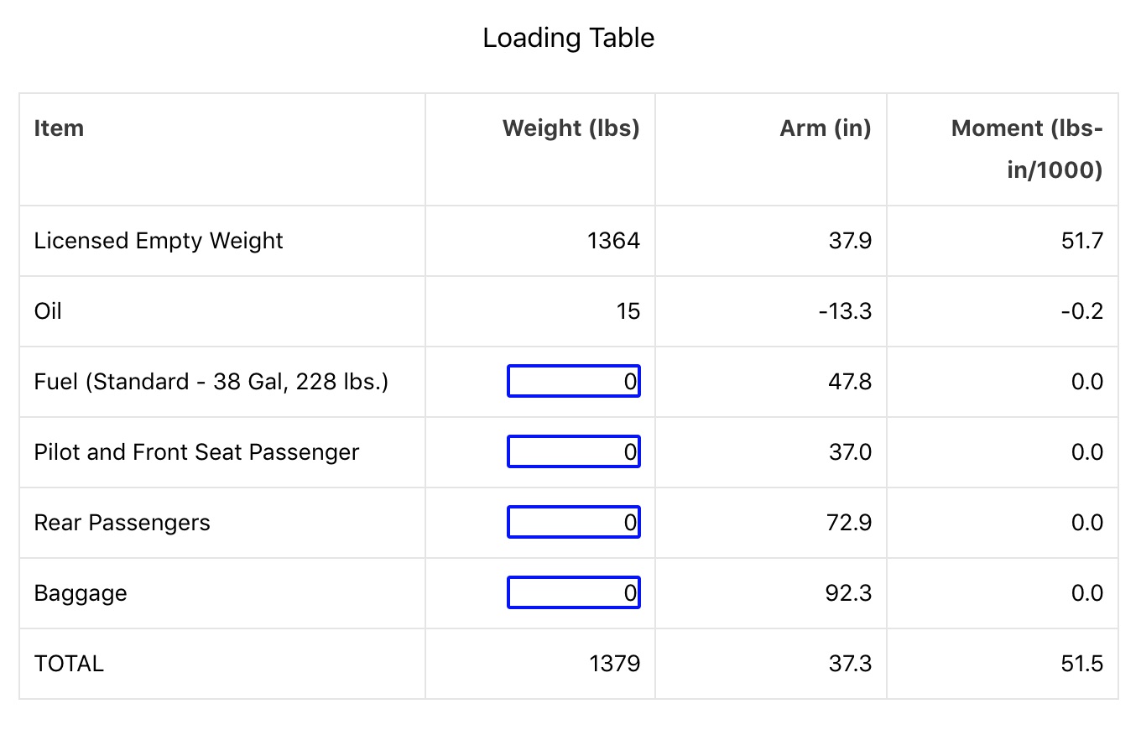Click the Weight (lbs) column header
1141x730 pixels.
coord(570,128)
